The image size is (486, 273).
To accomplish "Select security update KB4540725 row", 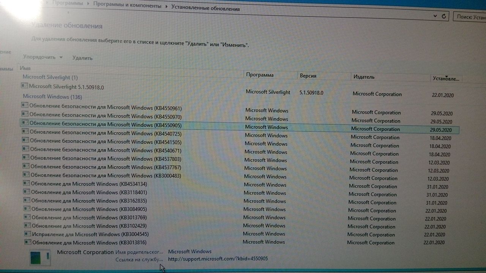I will click(239, 135).
